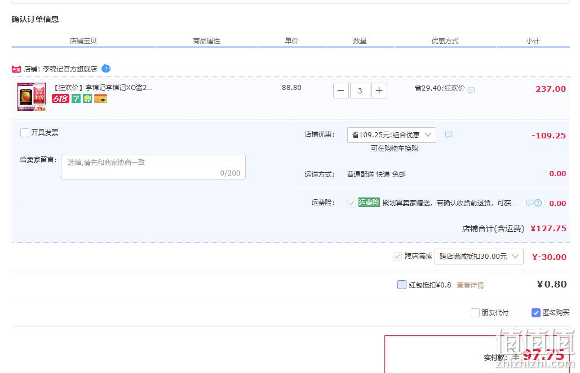Open the note icon next to 狂欢价 discount

tap(471, 90)
